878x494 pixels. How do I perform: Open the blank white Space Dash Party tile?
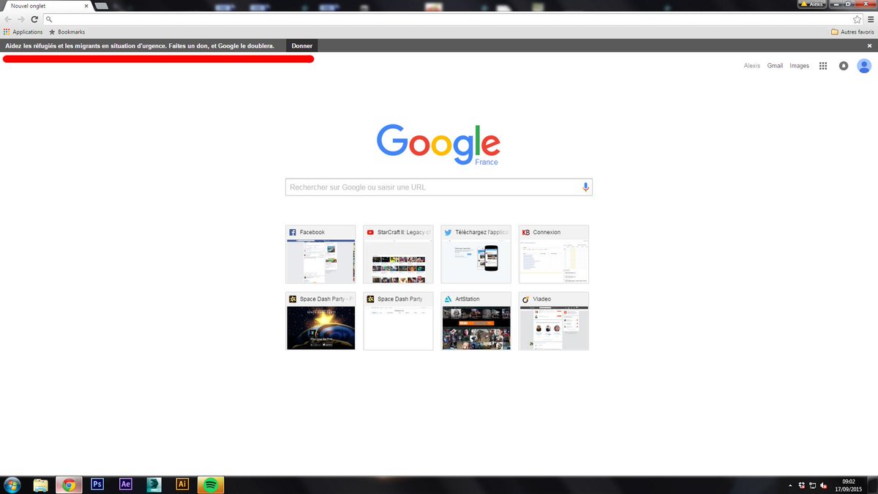point(398,321)
